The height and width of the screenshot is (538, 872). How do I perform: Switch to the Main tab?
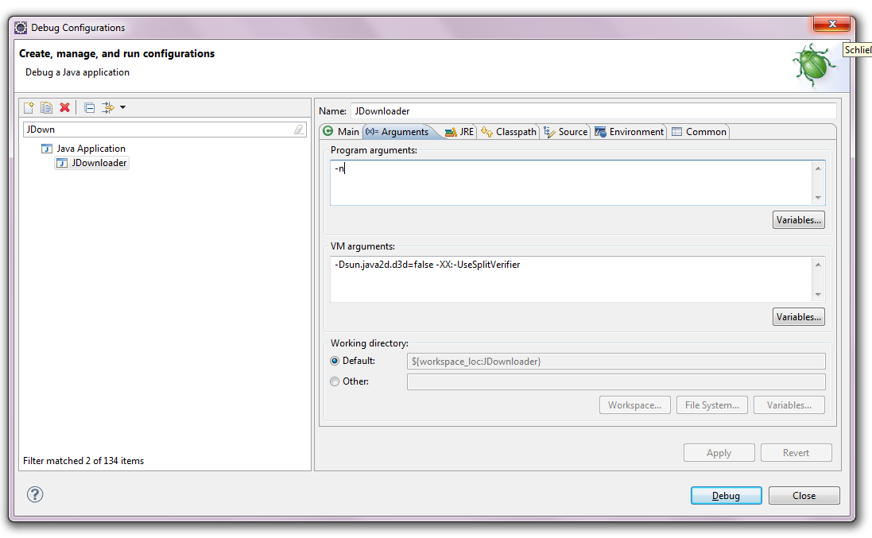(341, 132)
